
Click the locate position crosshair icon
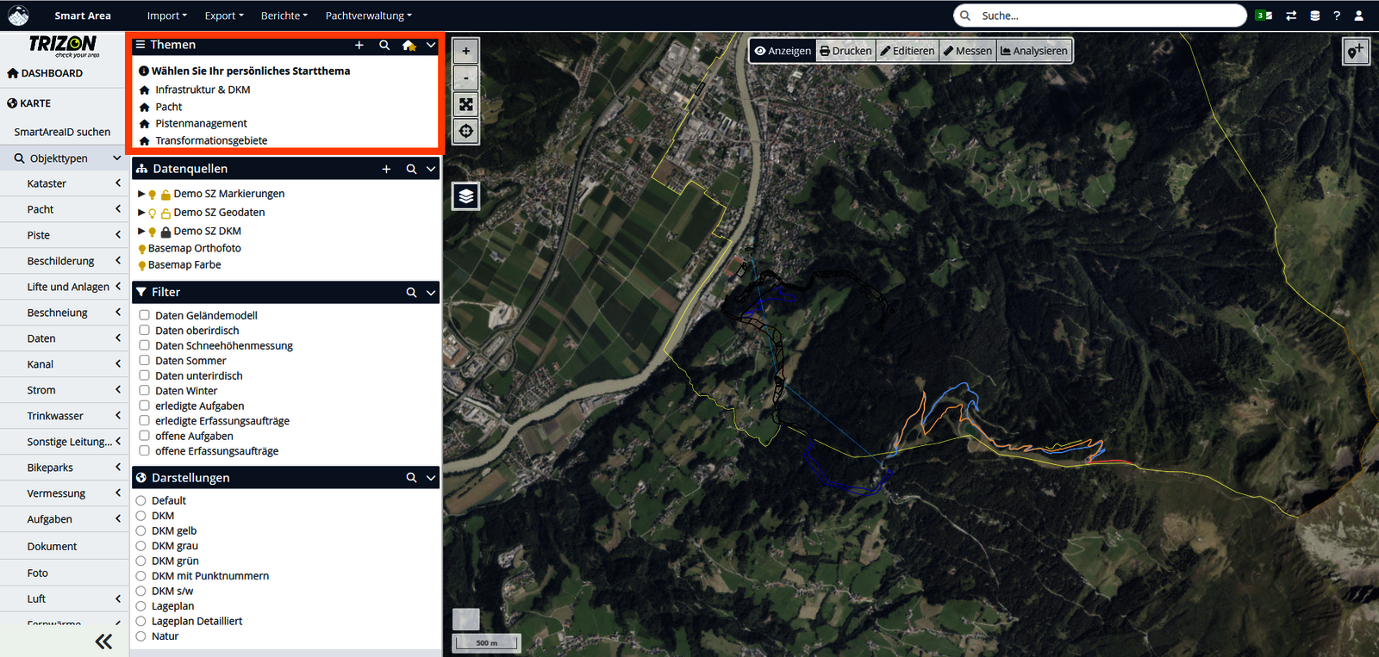(x=465, y=131)
